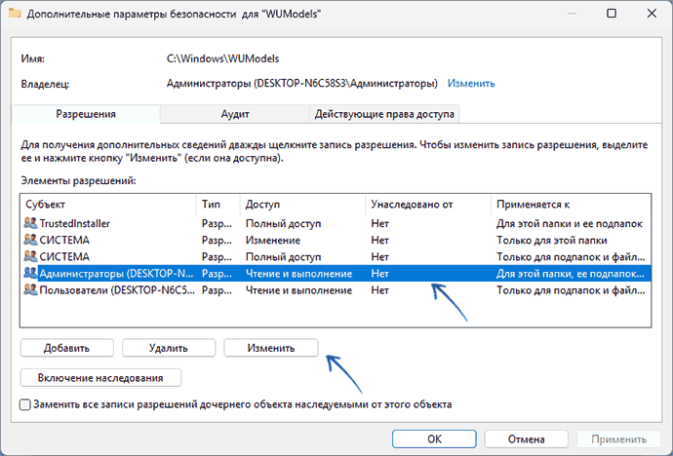This screenshot has height=456, width=673.
Task: Click the Включение наследования button
Action: (100, 377)
